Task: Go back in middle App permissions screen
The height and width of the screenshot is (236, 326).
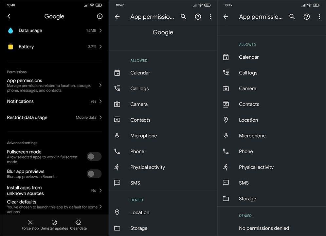Action: point(117,17)
